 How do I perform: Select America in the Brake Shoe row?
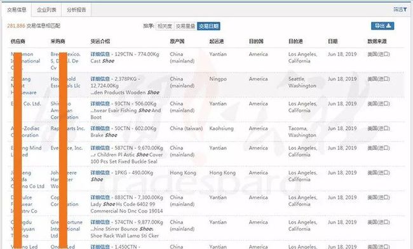point(259,128)
